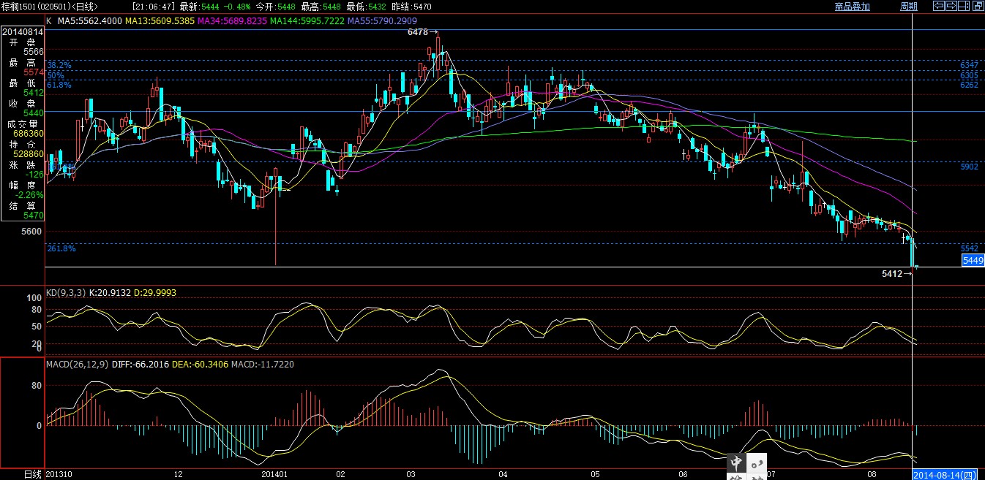
Task: Click the 261.8% Fibonacci level label
Action: click(61, 248)
